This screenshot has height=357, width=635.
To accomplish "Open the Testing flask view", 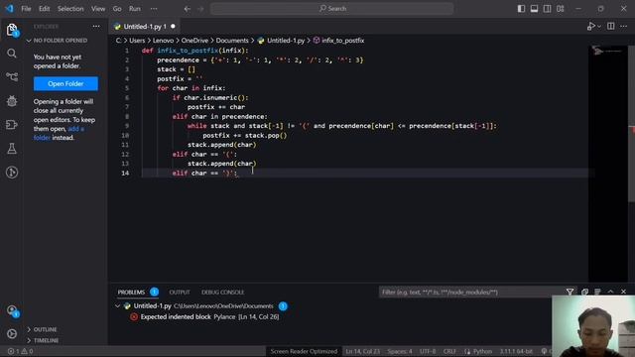I will [12, 149].
